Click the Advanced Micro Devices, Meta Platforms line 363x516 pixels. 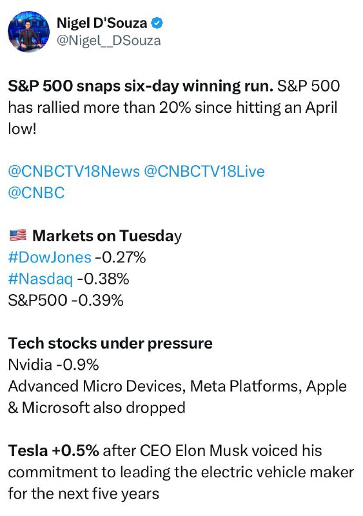pos(177,386)
